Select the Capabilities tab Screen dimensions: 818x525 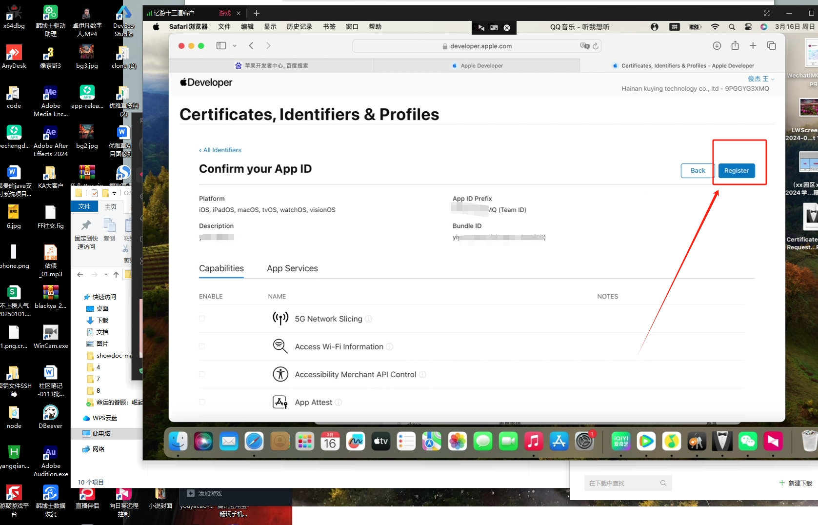(221, 268)
